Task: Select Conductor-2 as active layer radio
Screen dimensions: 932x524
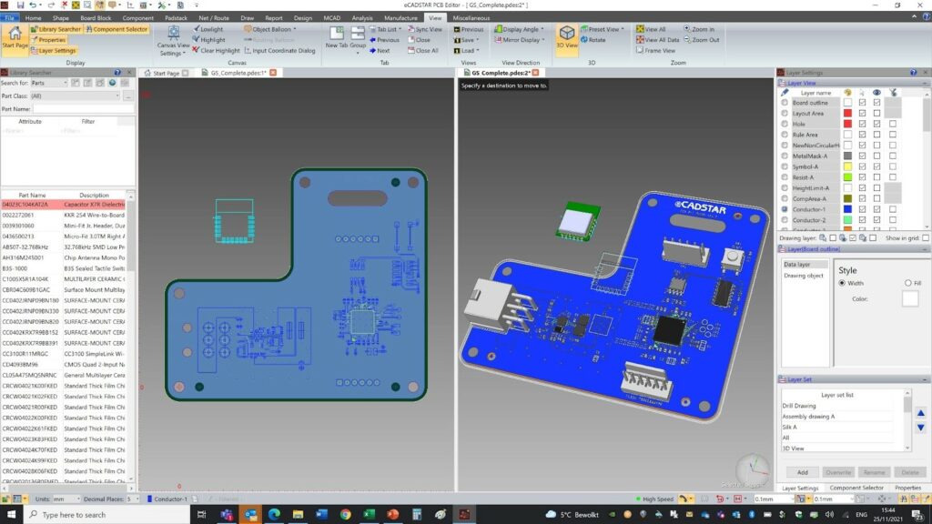Action: pos(785,220)
